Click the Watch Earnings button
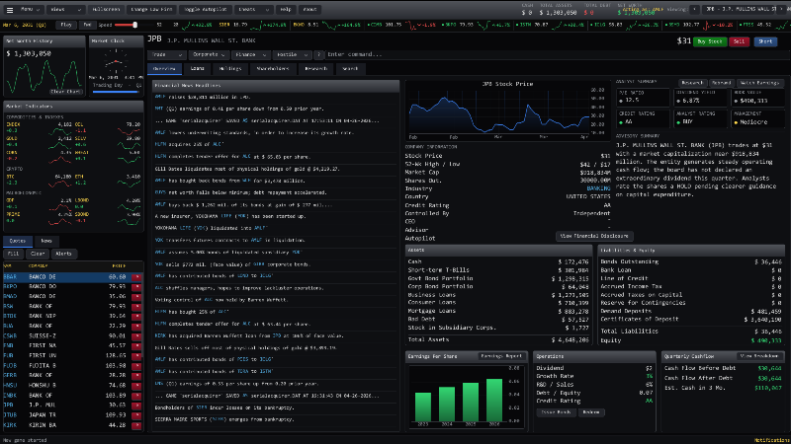 (759, 83)
